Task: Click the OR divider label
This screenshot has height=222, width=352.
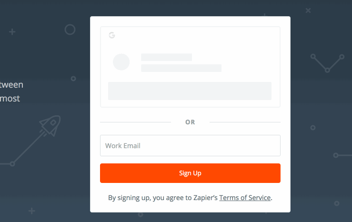Action: tap(190, 122)
